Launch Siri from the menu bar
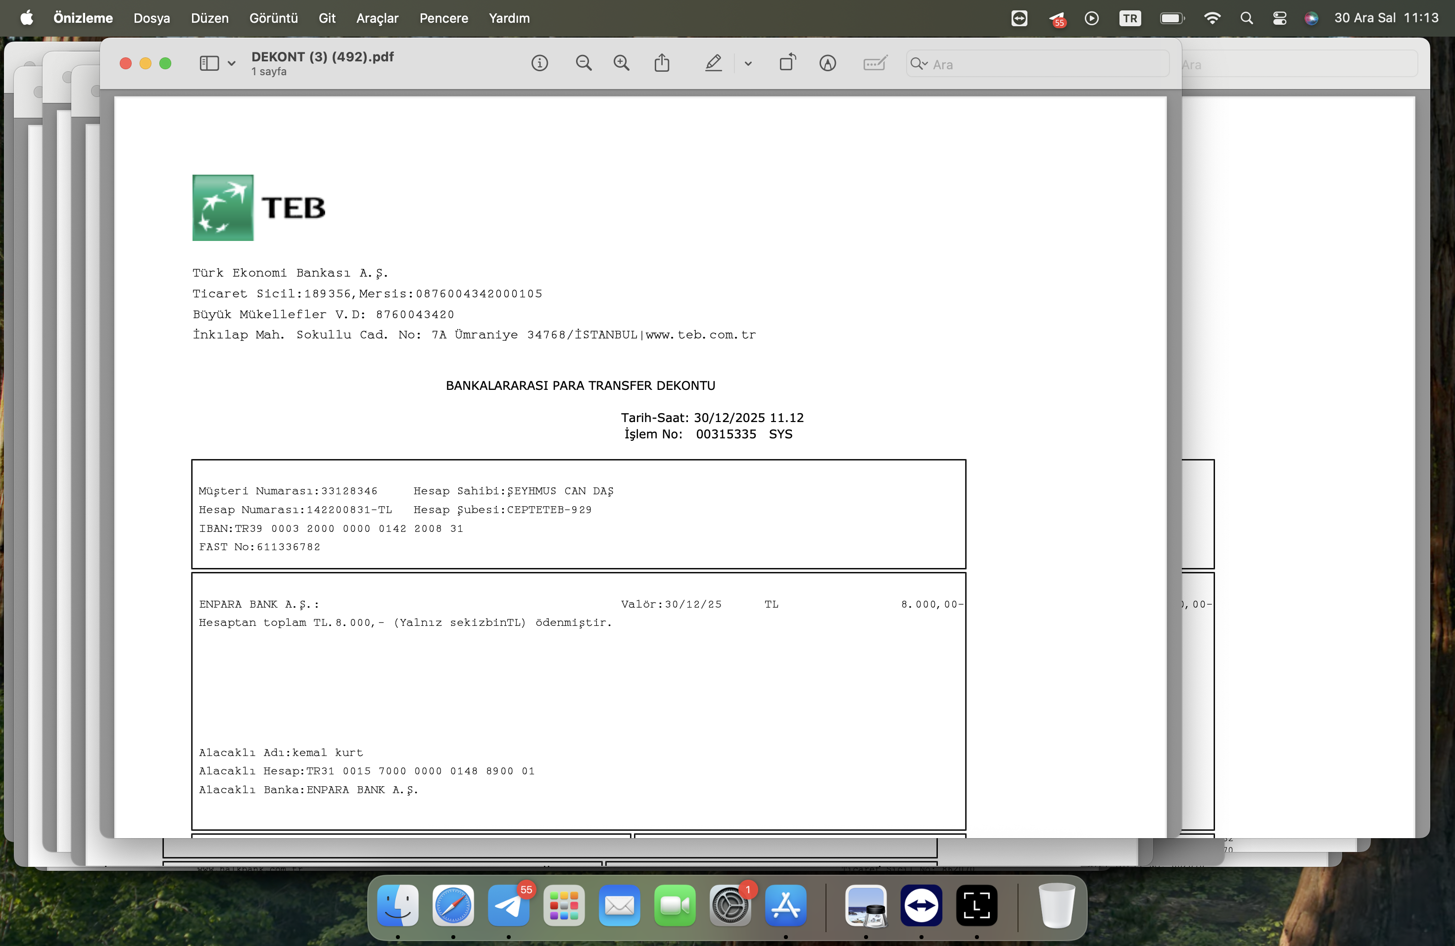The image size is (1455, 946). click(1311, 18)
